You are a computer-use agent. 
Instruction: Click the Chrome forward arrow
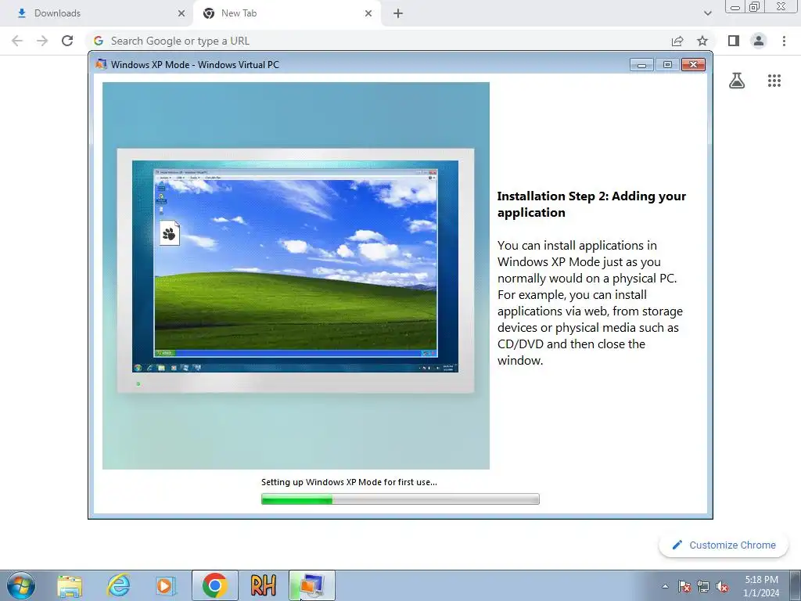tap(42, 41)
